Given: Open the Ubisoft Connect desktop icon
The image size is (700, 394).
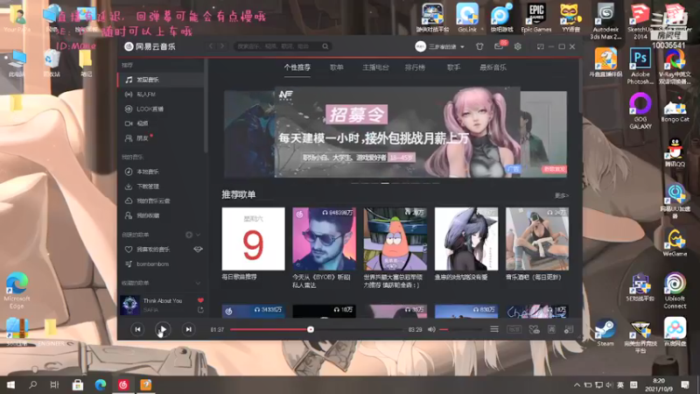Looking at the screenshot, I should pos(675,292).
